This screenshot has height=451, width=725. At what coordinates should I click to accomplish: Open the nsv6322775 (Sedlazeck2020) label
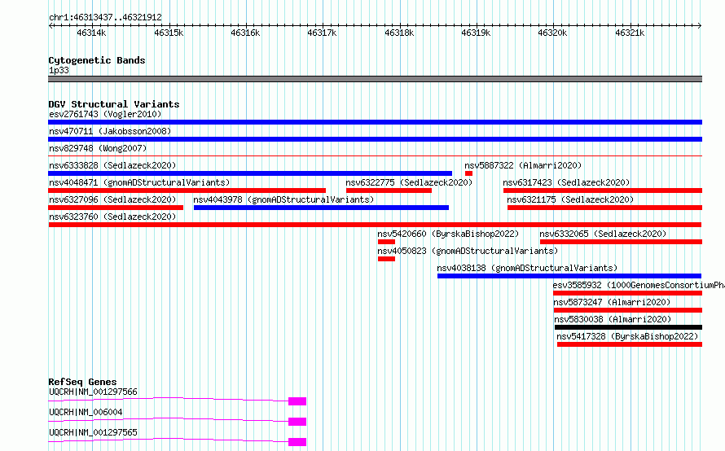pyautogui.click(x=409, y=182)
